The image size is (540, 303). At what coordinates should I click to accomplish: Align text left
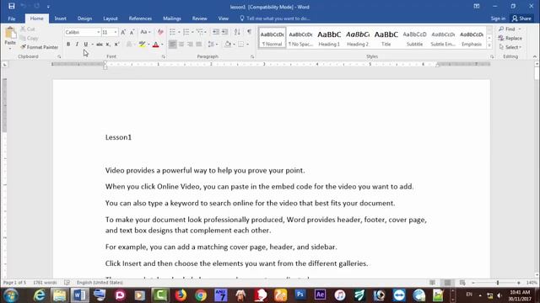point(172,45)
